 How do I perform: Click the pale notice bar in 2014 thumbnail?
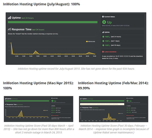102,104
